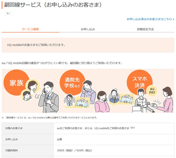Click the orange スマホ決済 circle

click(x=140, y=82)
